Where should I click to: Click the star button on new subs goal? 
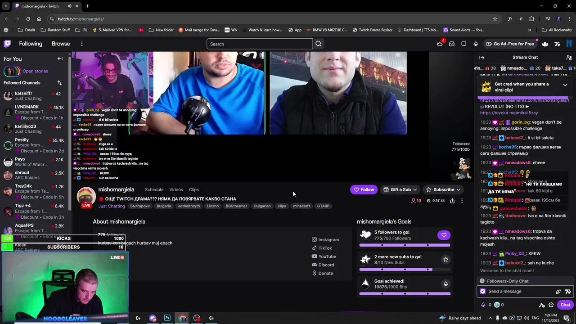pyautogui.click(x=445, y=259)
